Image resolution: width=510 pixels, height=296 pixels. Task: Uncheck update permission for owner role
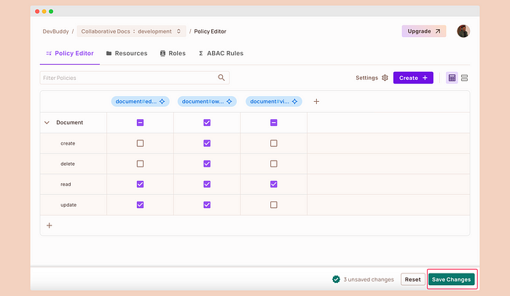tap(207, 205)
